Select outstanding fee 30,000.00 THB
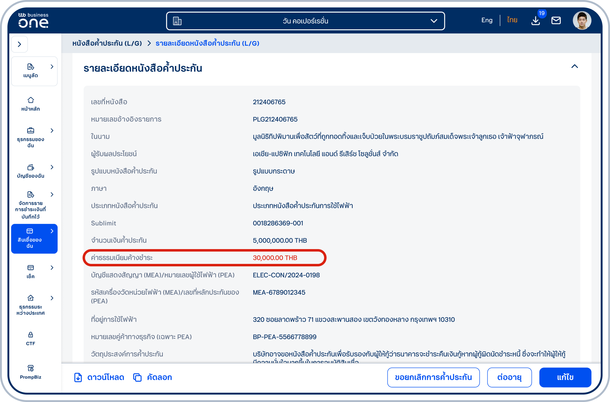Image resolution: width=610 pixels, height=402 pixels. click(275, 258)
